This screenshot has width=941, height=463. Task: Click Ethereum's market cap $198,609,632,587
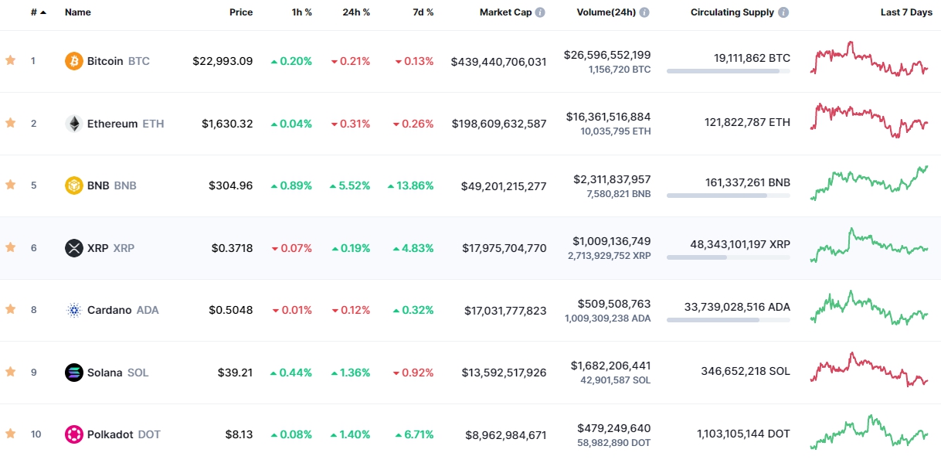point(498,124)
